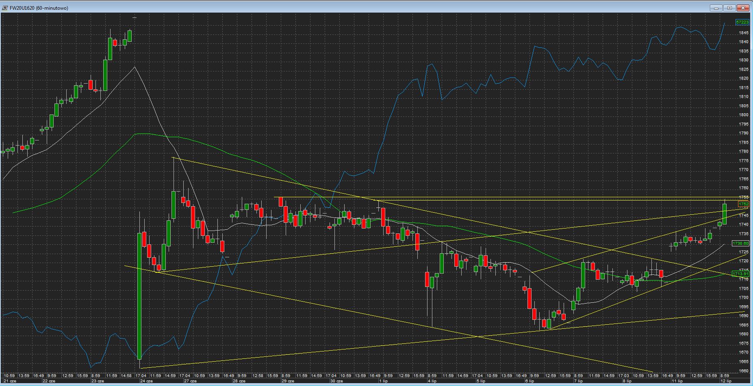Maximize the FW20U1620 chart window
753x386 pixels.
tap(729, 8)
